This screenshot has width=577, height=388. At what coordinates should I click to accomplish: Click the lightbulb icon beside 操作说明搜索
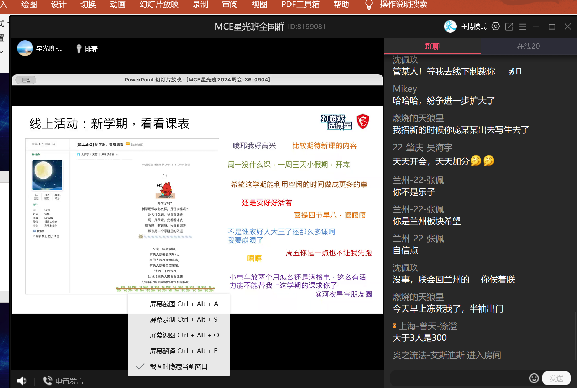369,5
